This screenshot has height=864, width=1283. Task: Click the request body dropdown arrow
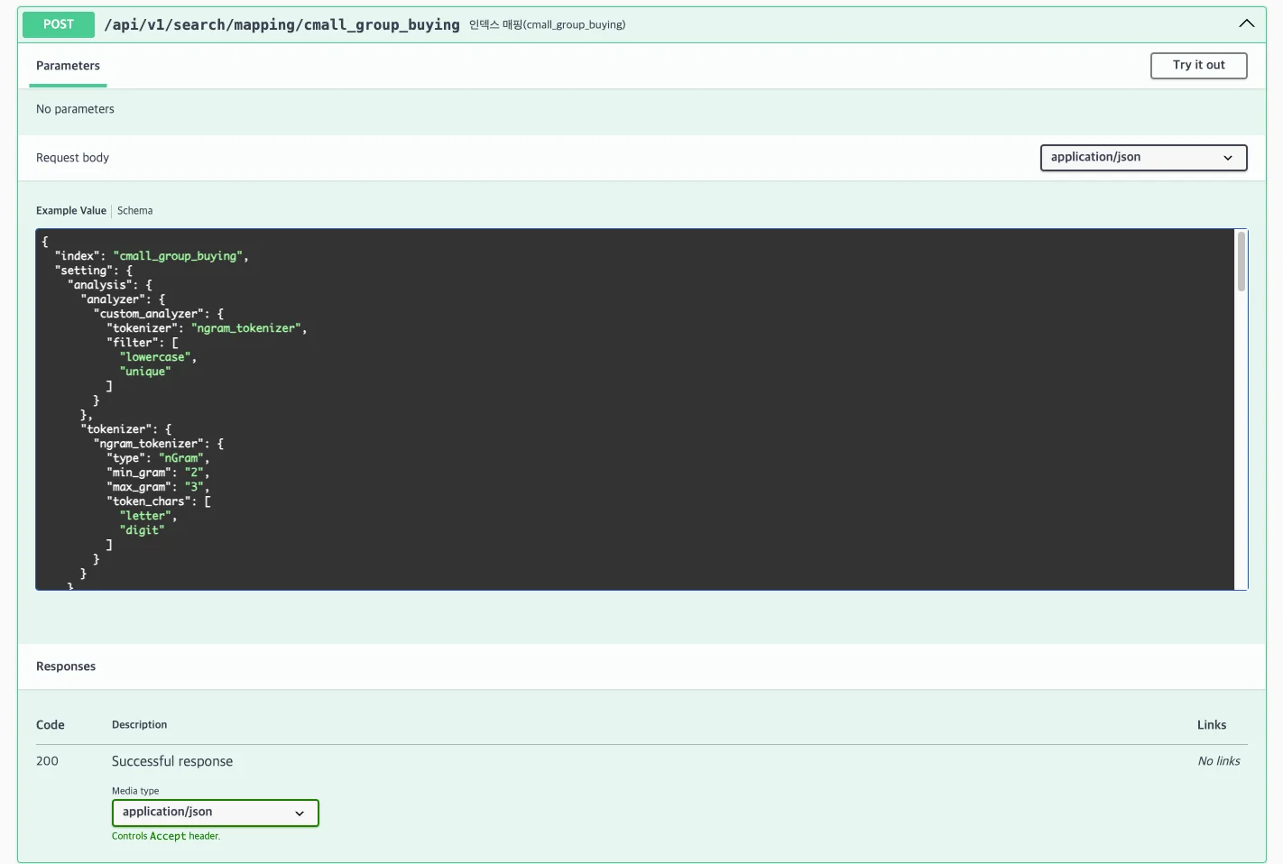coord(1227,158)
